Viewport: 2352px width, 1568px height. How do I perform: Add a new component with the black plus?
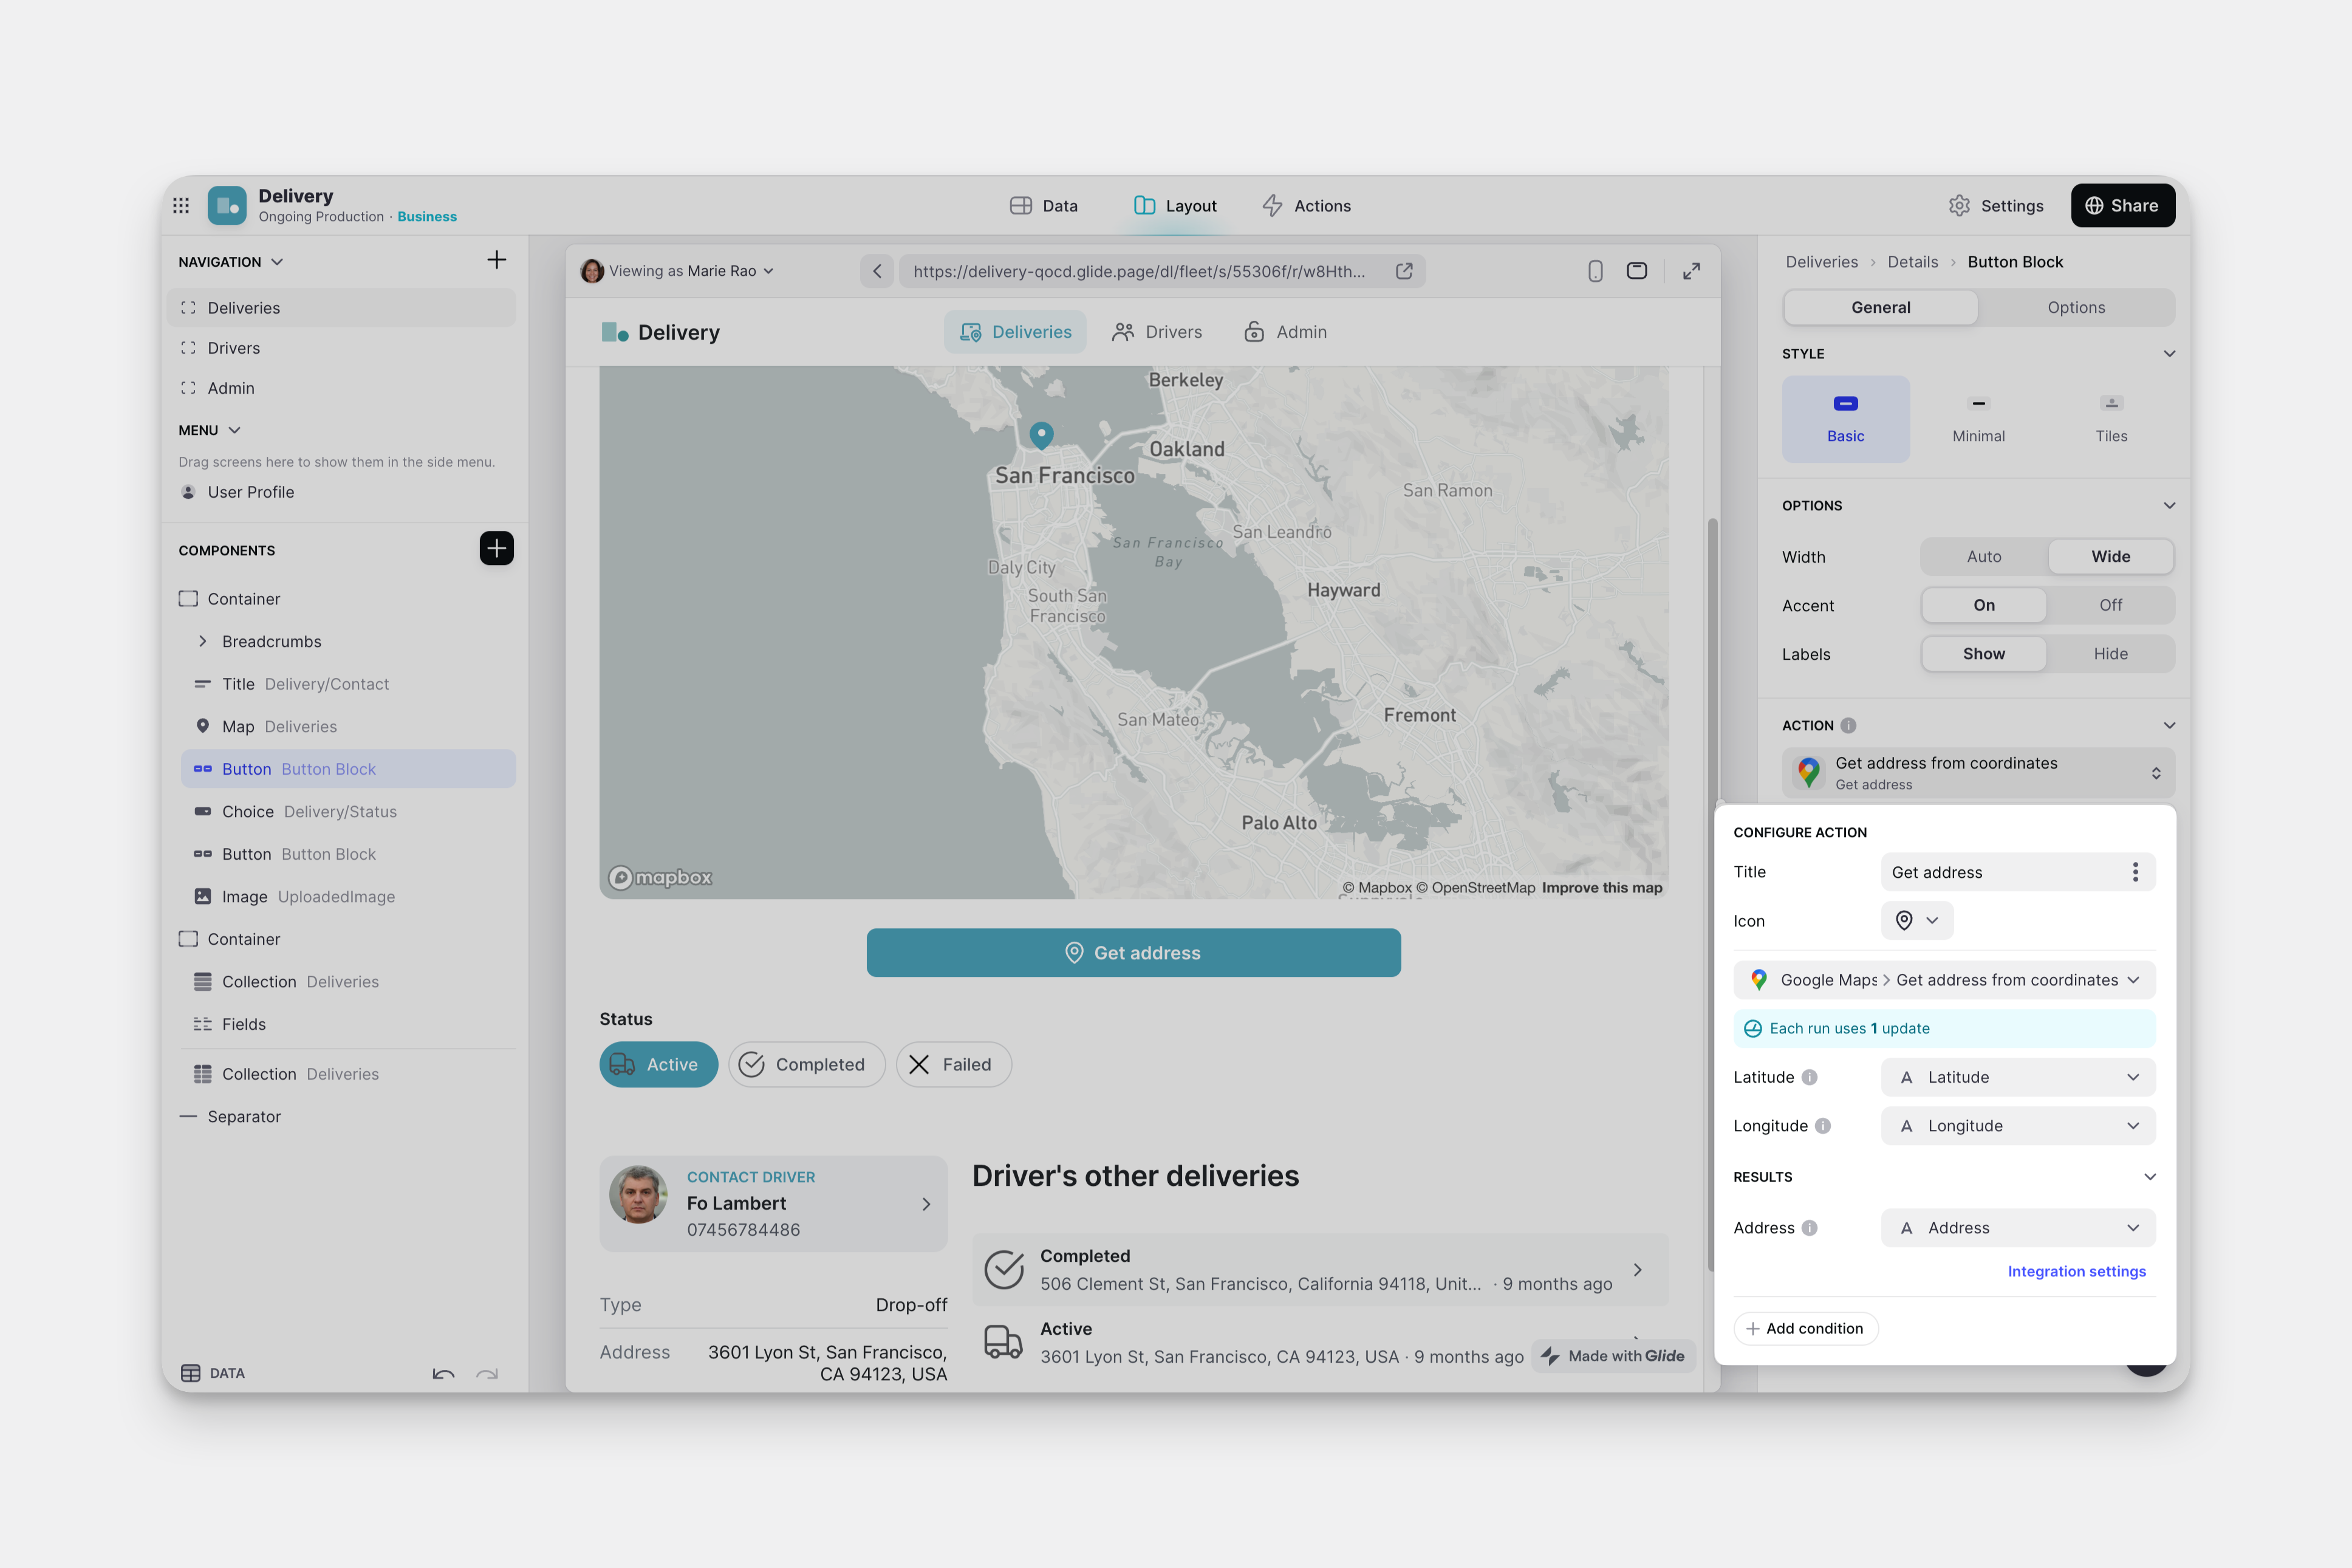pyautogui.click(x=496, y=548)
